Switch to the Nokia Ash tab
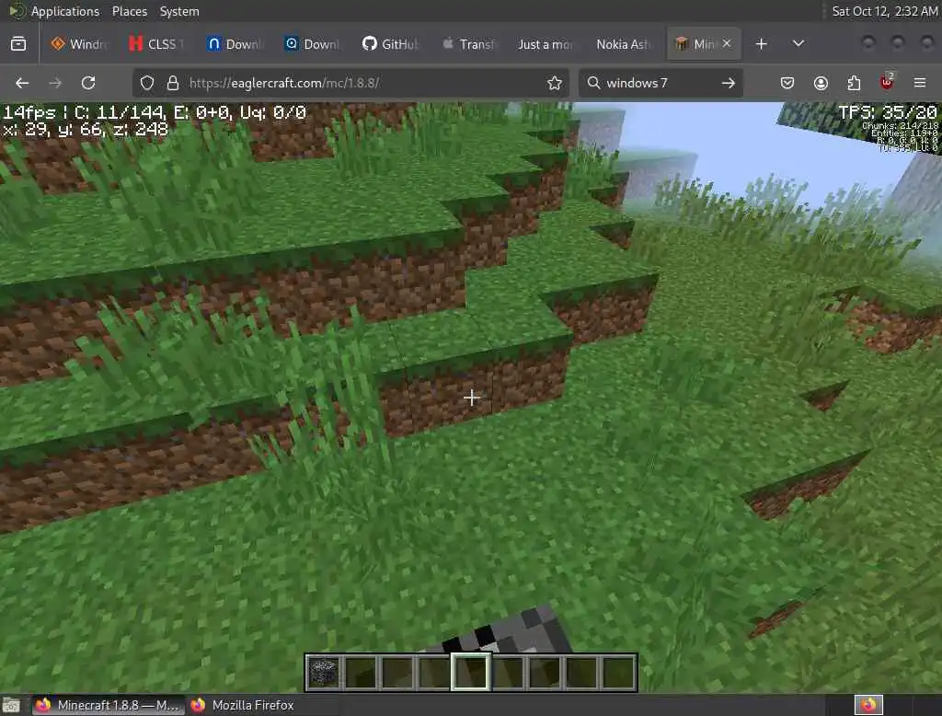 pyautogui.click(x=625, y=44)
